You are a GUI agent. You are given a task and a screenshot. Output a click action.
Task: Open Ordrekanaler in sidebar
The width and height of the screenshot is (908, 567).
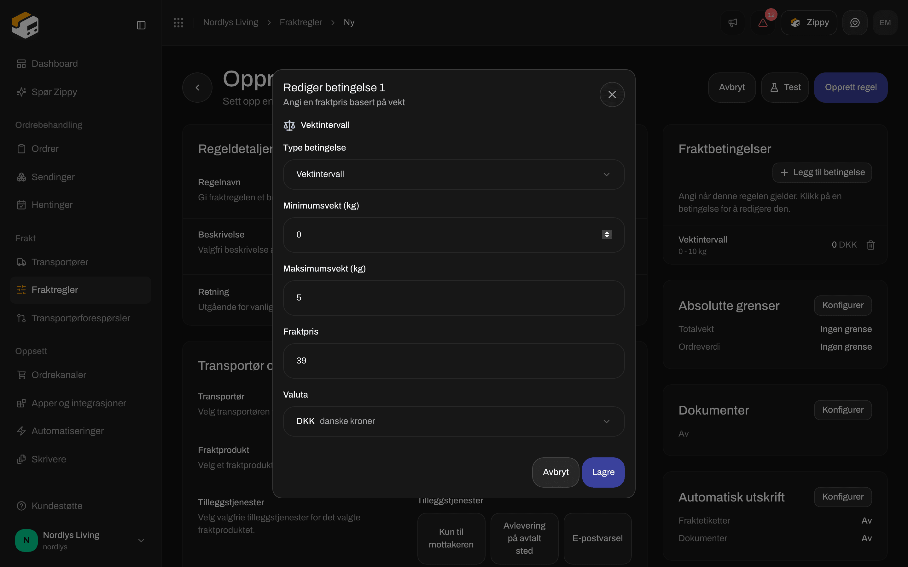[81, 375]
